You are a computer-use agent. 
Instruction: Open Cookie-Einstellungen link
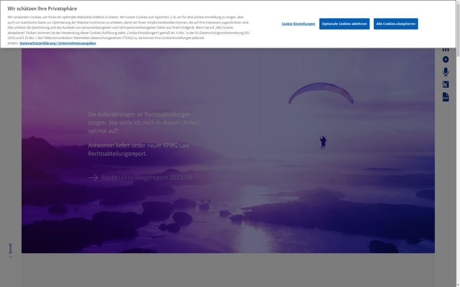298,24
